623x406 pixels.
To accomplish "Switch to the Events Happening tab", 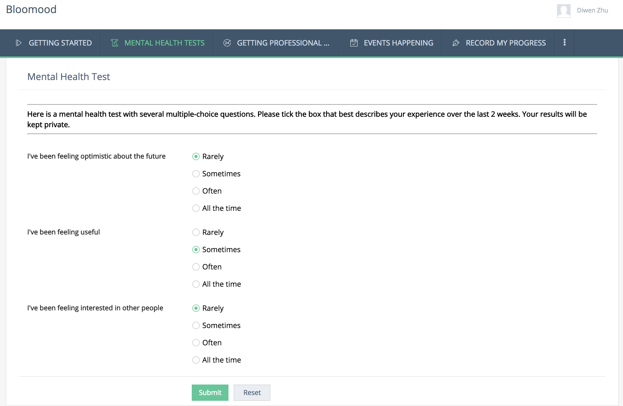I will (x=398, y=43).
